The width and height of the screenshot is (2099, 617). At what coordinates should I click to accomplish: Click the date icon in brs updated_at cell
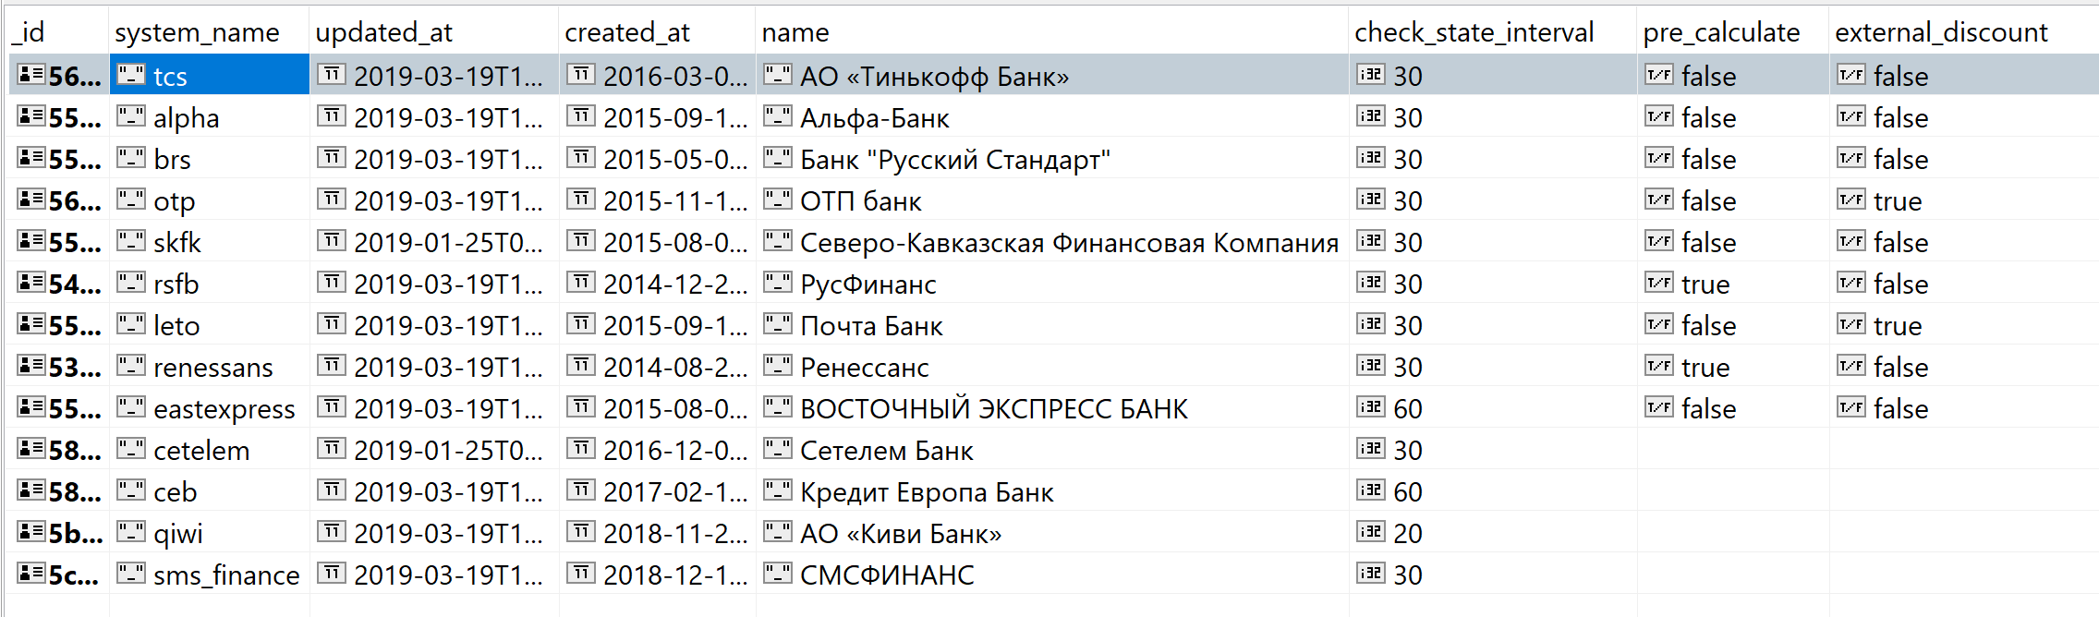331,158
